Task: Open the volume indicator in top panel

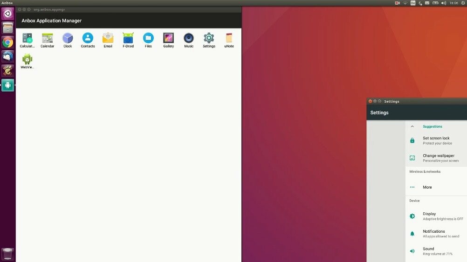Action: (x=443, y=3)
